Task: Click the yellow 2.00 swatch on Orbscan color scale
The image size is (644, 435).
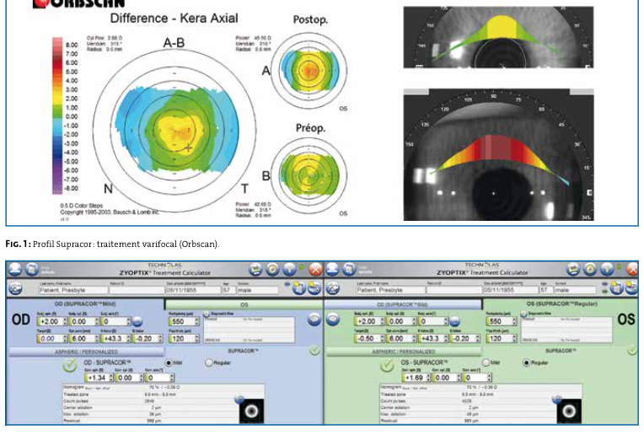Action: pos(57,99)
